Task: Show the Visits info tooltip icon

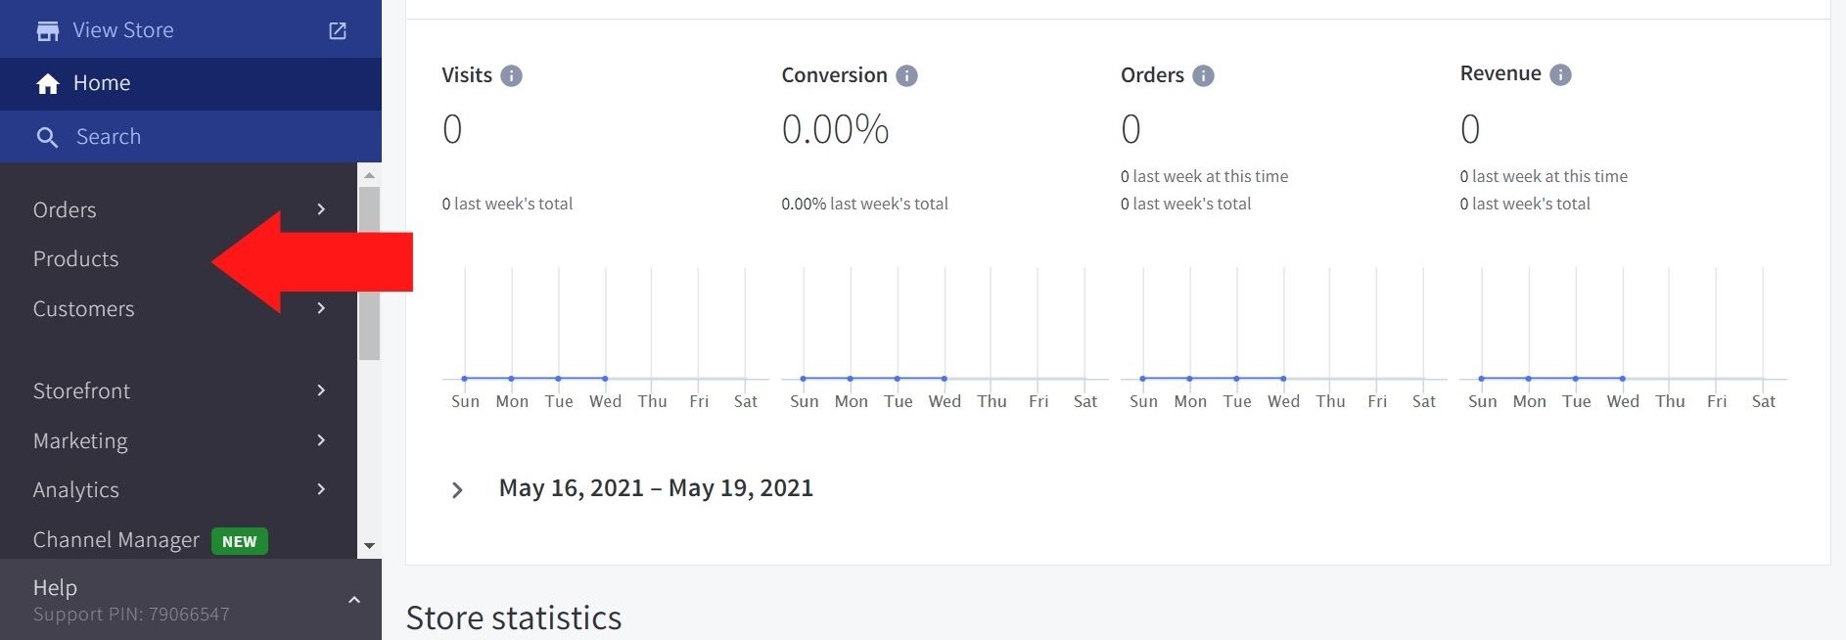Action: click(511, 76)
